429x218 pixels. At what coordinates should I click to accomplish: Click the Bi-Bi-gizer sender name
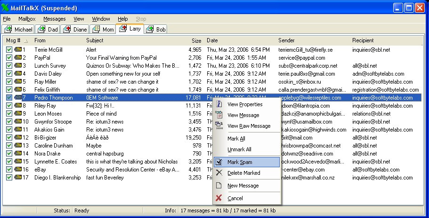[x=45, y=138]
